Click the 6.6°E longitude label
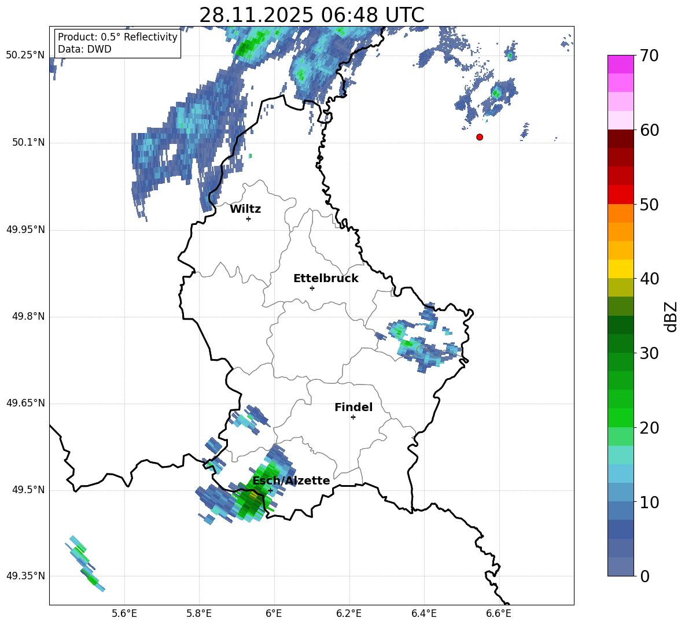The image size is (685, 625). [499, 614]
